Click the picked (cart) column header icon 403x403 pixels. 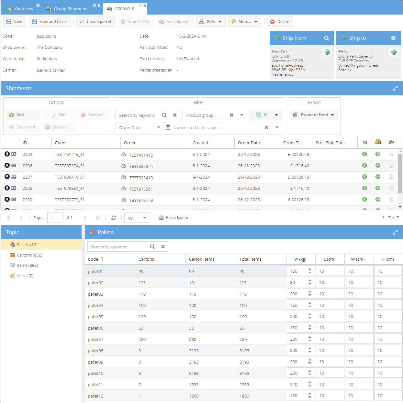pos(364,142)
